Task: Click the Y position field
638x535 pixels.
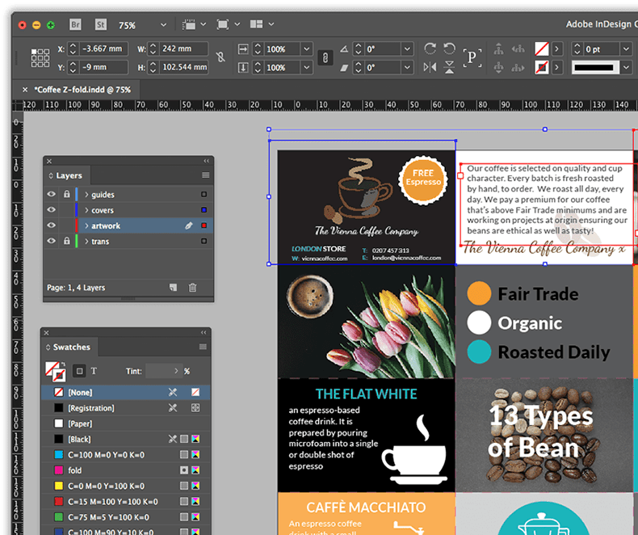Action: tap(103, 67)
